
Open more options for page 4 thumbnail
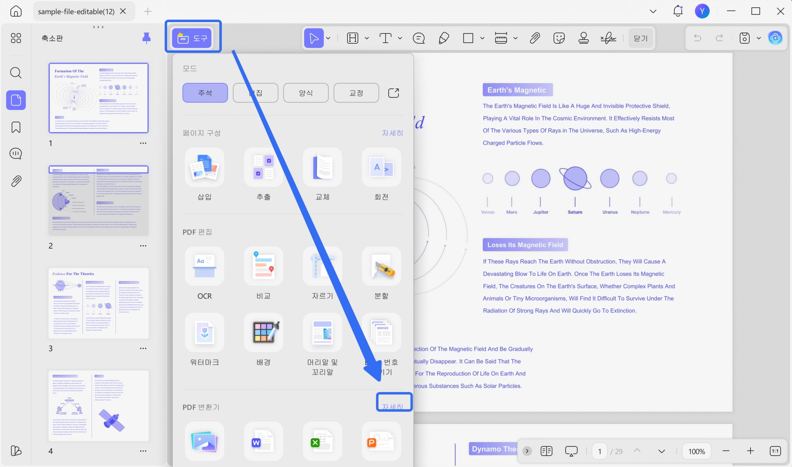(143, 451)
